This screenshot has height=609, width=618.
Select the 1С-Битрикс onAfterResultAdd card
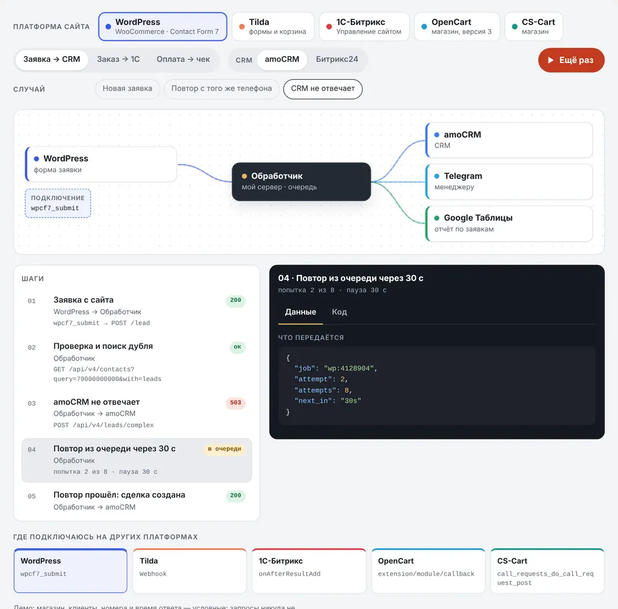point(309,570)
